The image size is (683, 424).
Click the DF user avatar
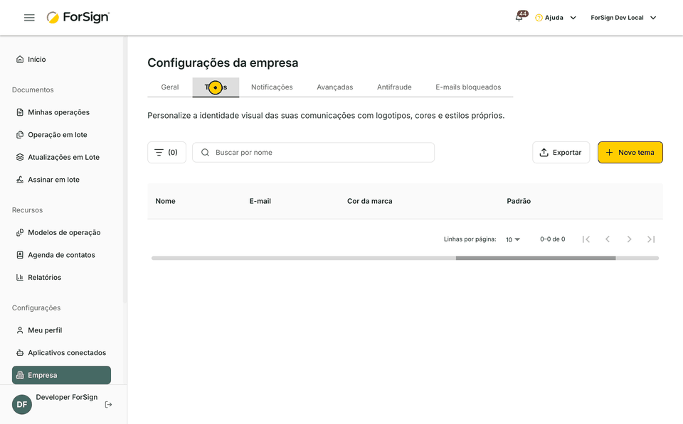coord(22,405)
